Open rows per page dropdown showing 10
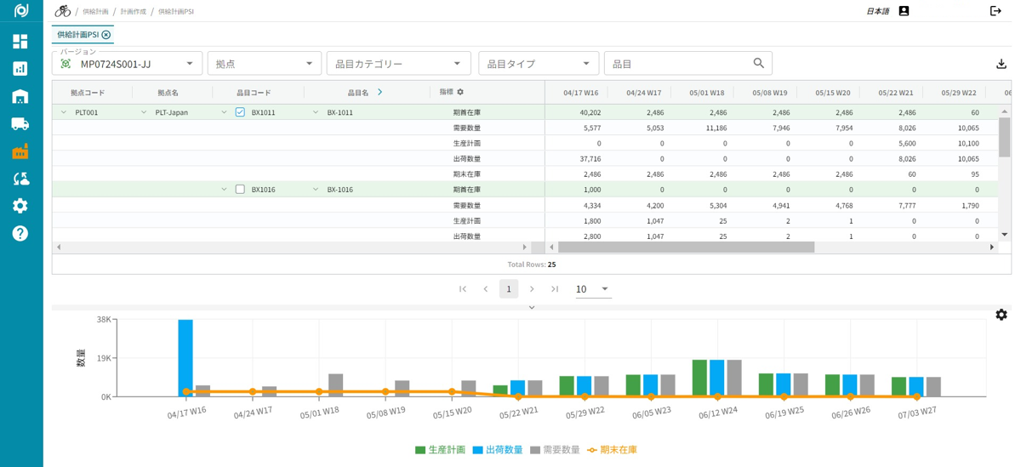This screenshot has width=1021, height=467. pos(593,289)
